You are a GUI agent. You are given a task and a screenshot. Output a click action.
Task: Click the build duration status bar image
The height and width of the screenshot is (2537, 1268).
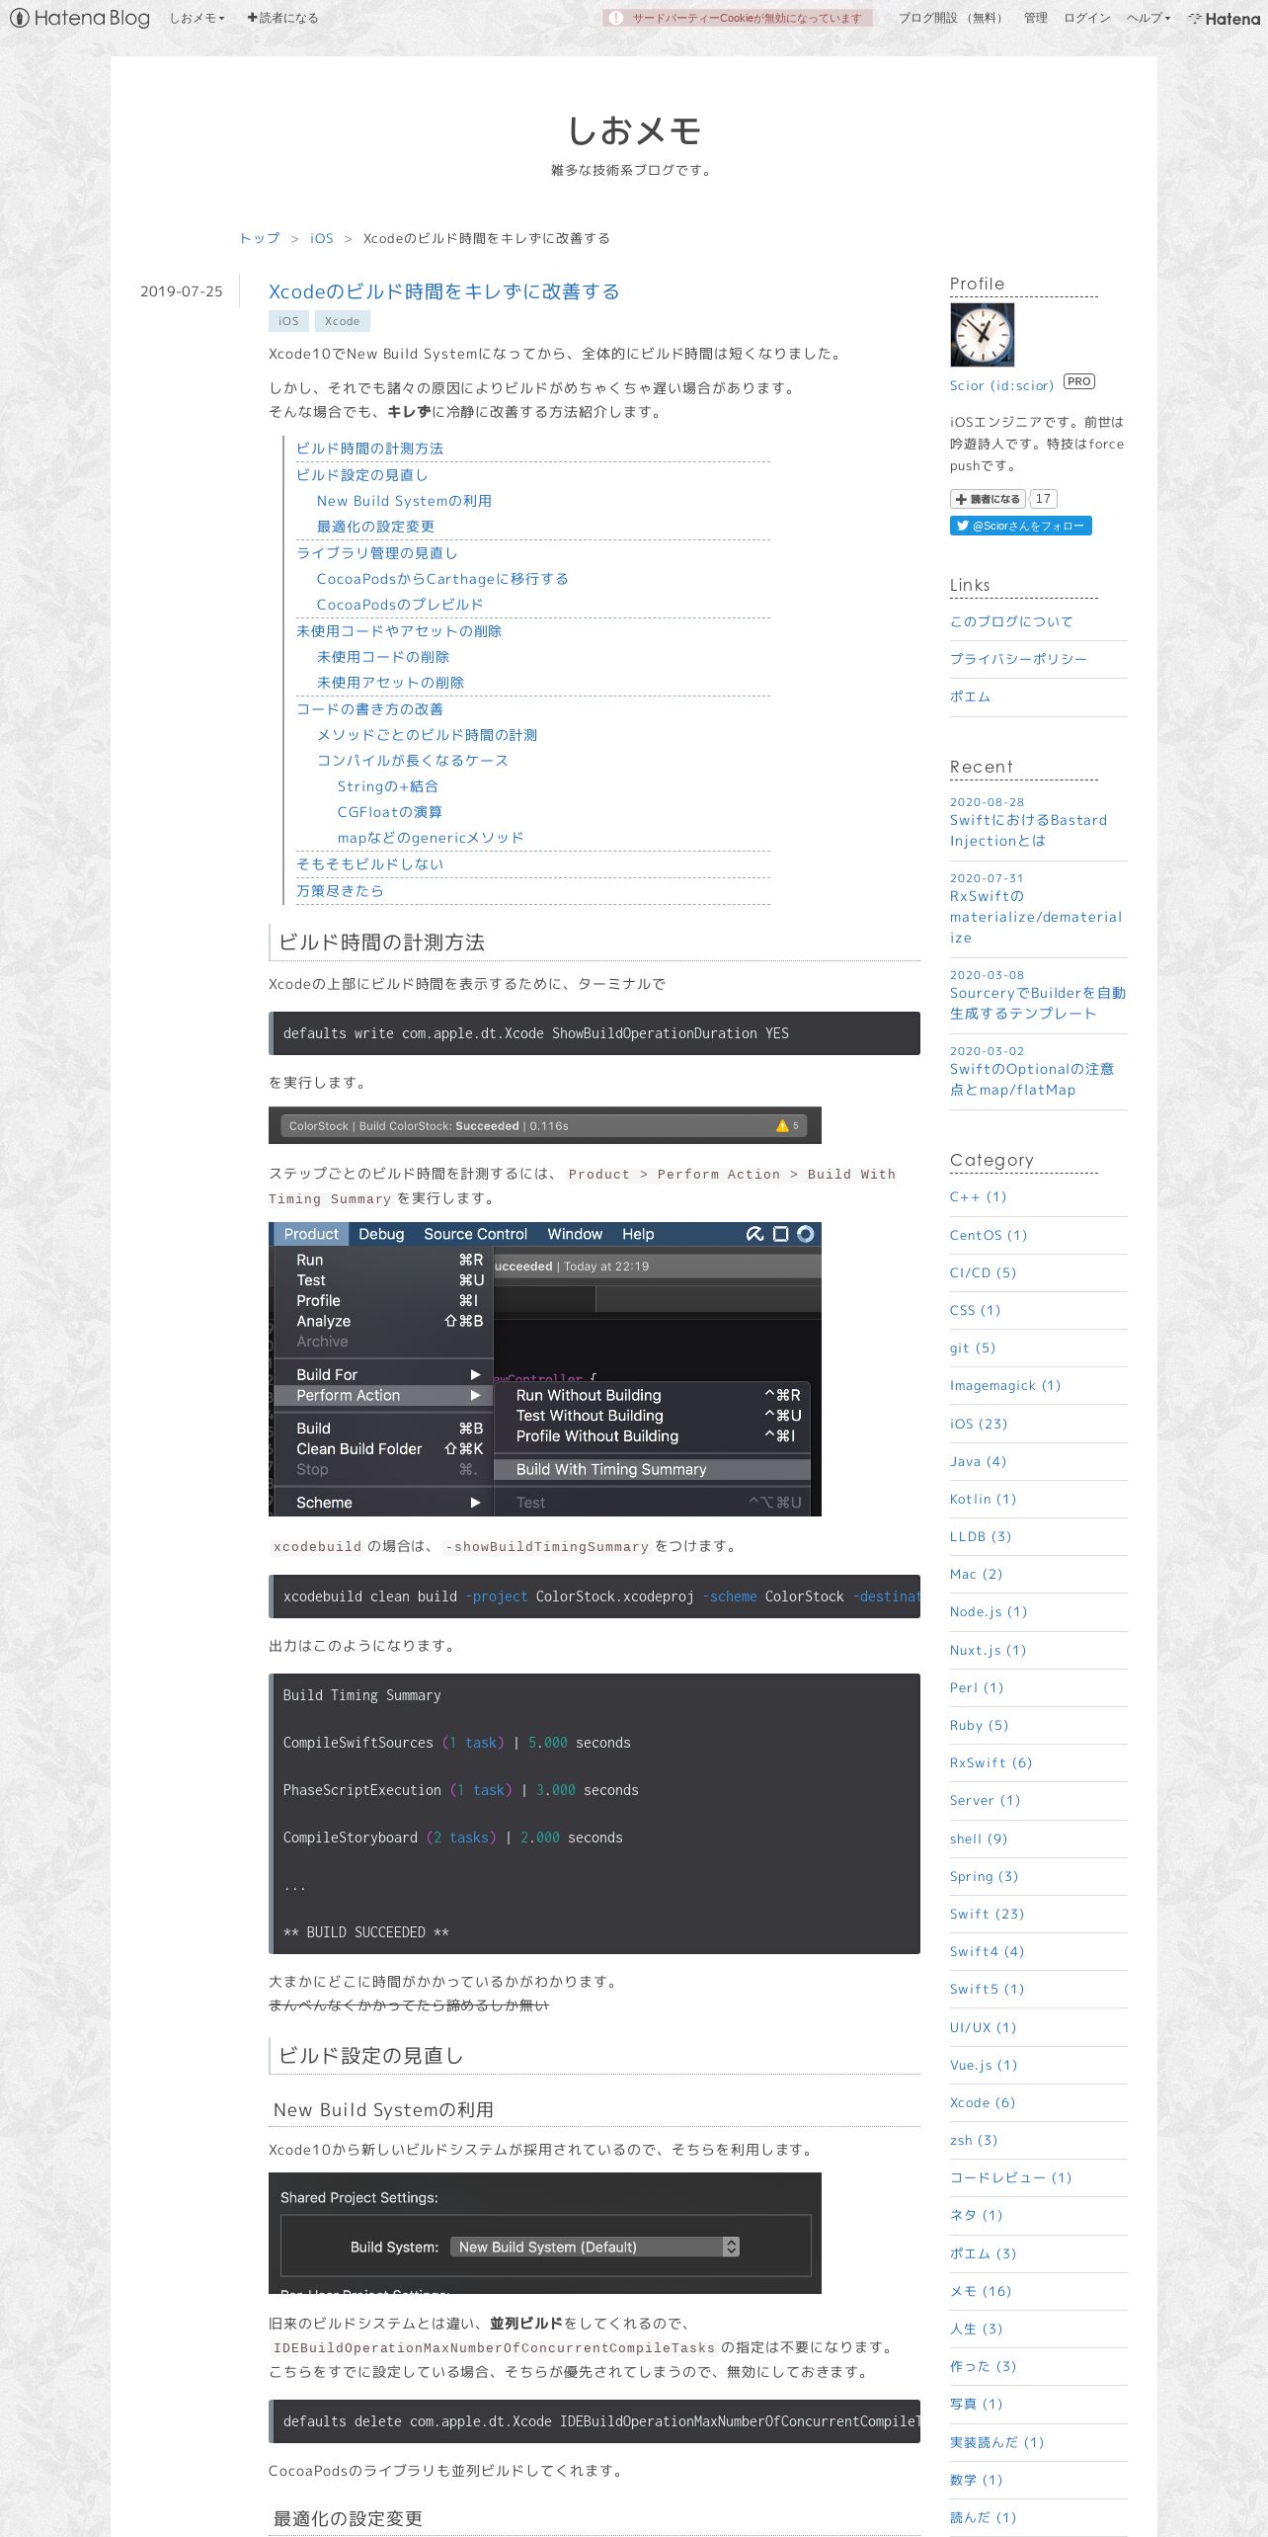click(x=545, y=1125)
